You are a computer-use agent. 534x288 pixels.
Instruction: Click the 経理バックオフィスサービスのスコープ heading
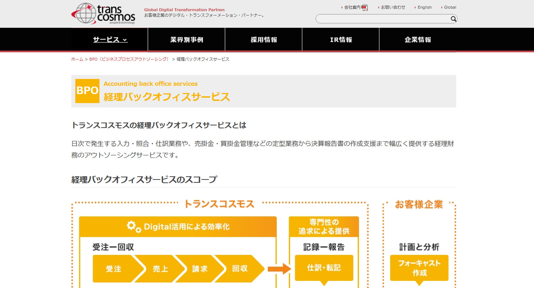(144, 180)
